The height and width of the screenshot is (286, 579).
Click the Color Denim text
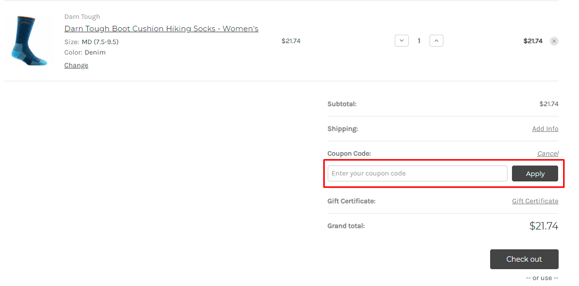[x=85, y=53]
